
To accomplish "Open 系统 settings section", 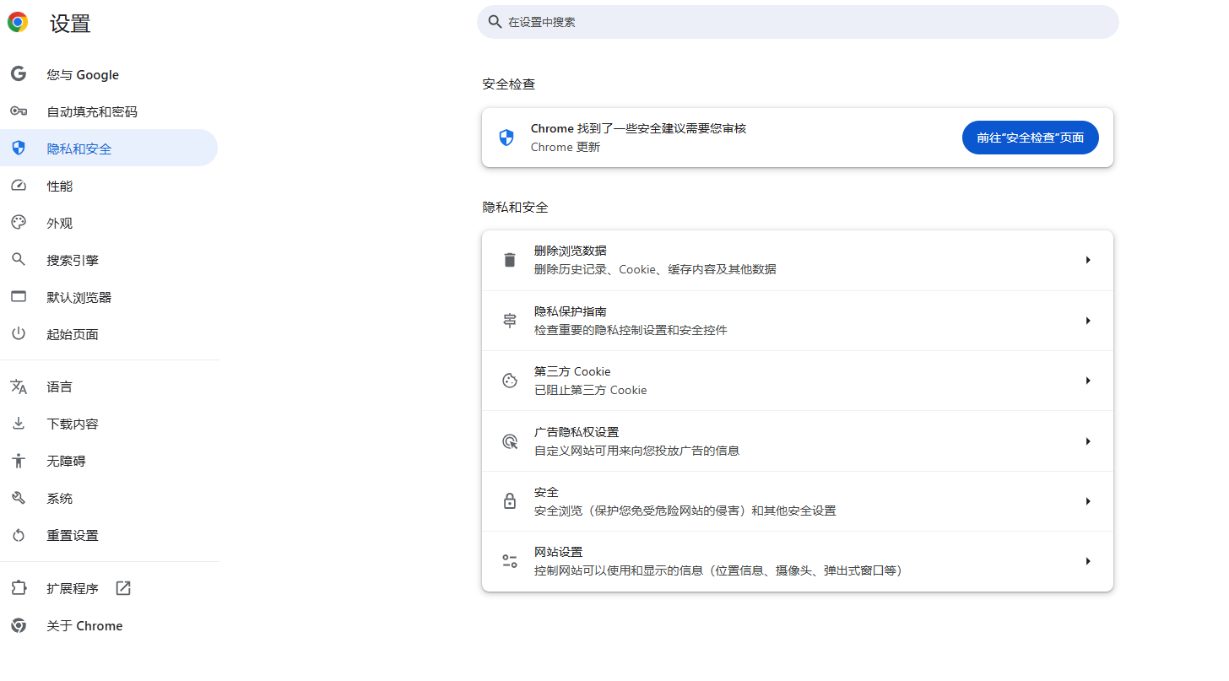I will [109, 498].
